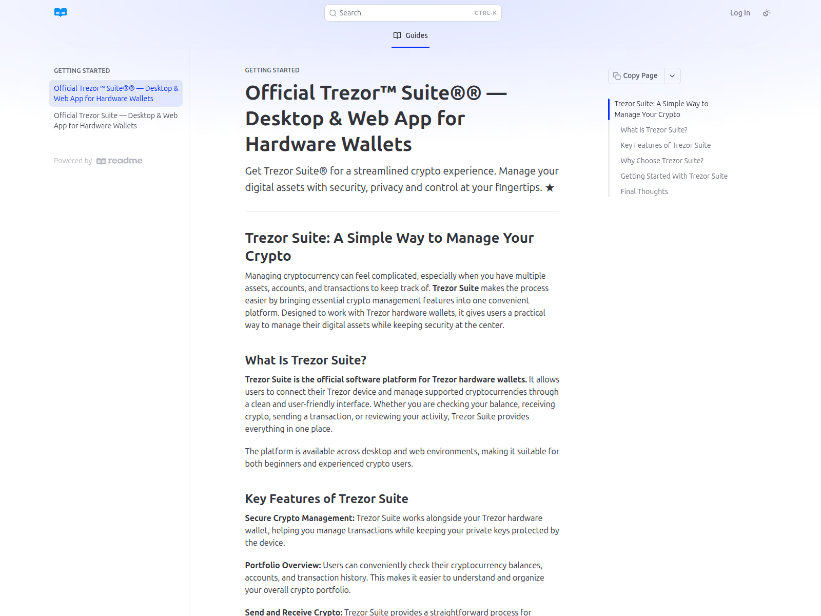Open sidebar page Official Trezor Suite — Desktop & Web
Viewport: 821px width, 616px height.
click(x=116, y=121)
